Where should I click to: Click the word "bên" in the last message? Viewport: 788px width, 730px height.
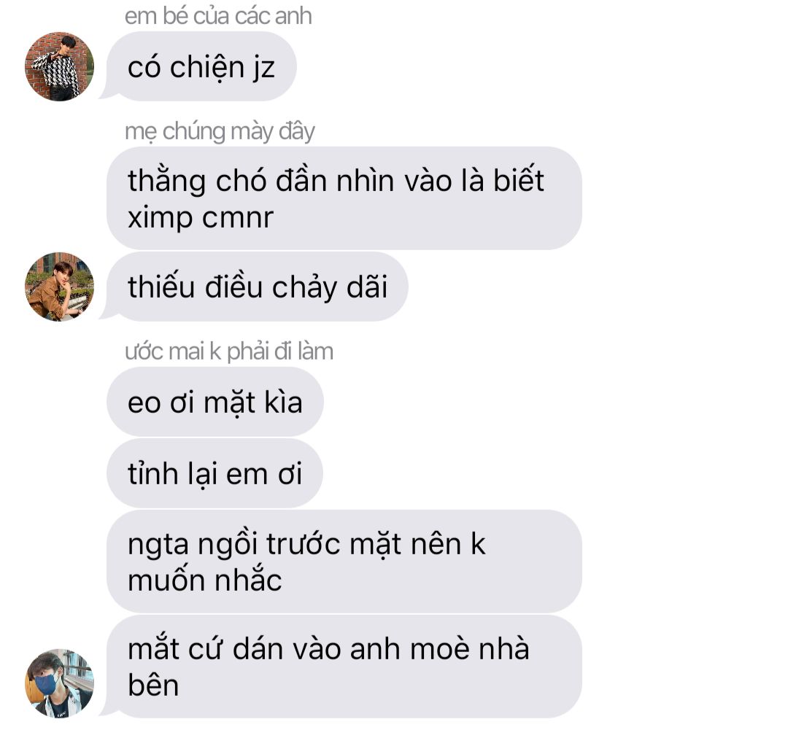pyautogui.click(x=153, y=686)
